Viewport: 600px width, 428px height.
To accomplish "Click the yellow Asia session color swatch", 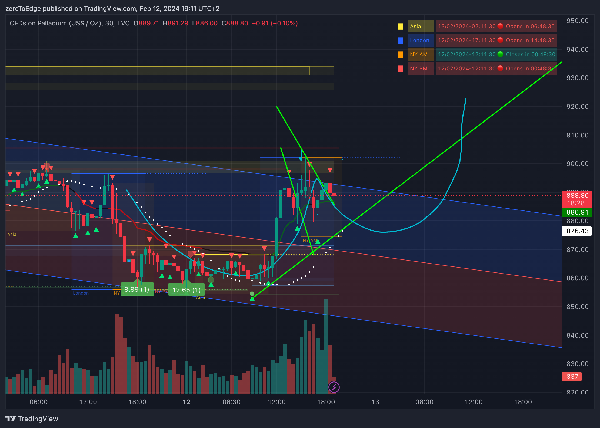I will [400, 26].
